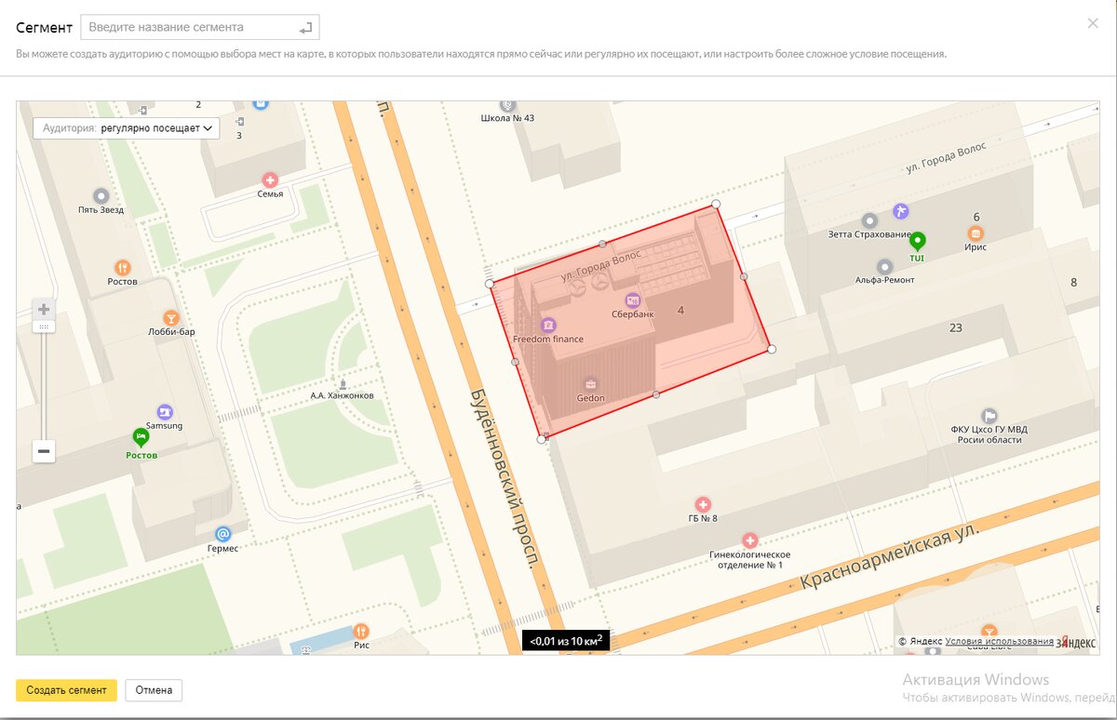Open the audience type dropdown

pos(127,127)
